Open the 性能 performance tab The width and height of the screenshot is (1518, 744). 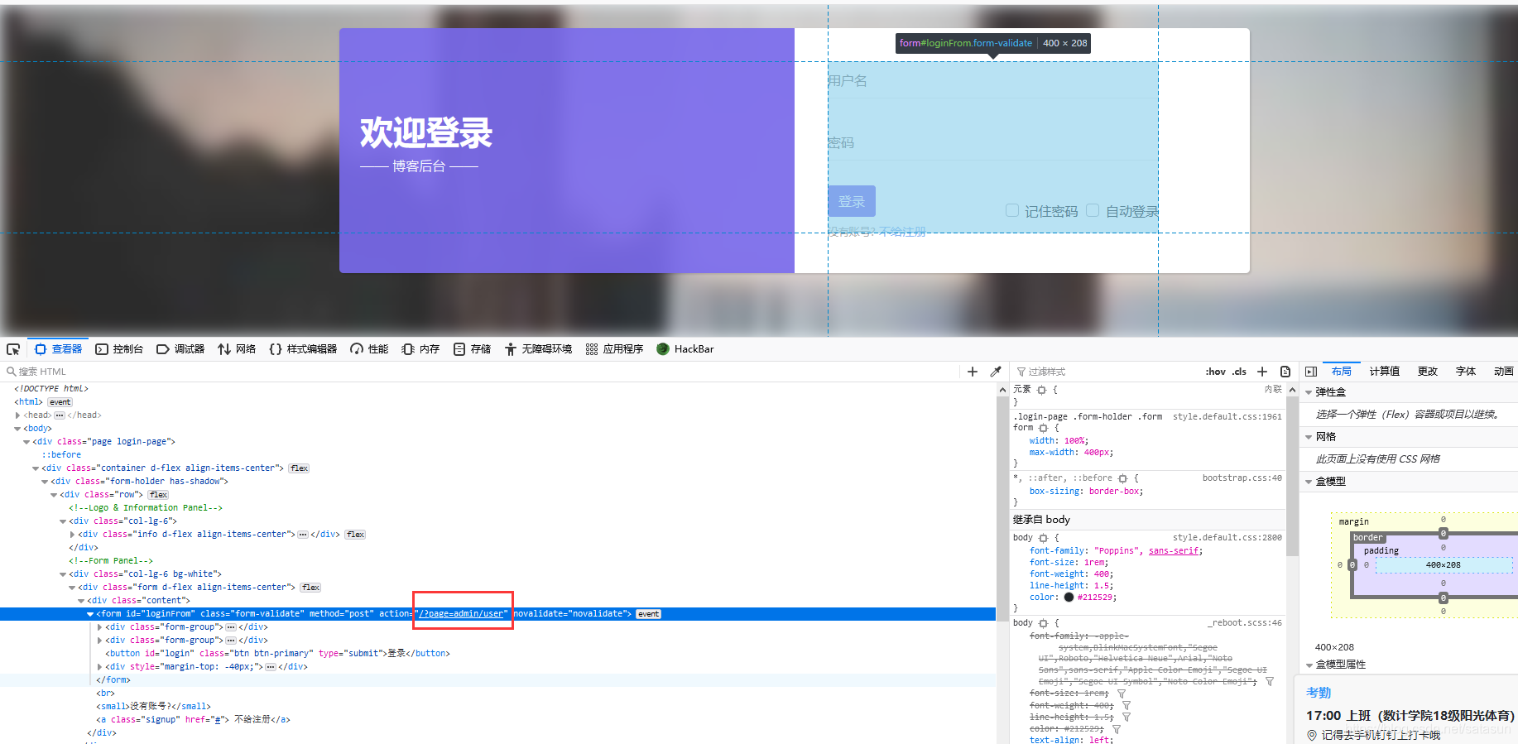click(369, 349)
